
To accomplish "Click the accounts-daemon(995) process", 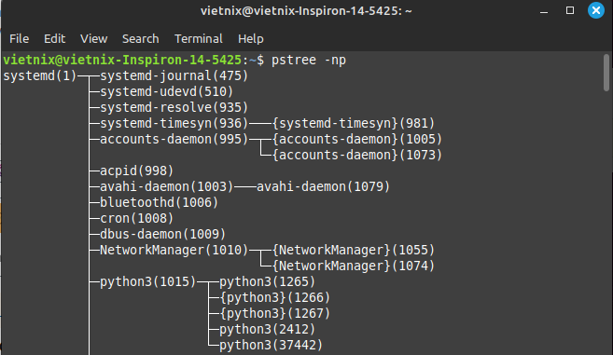I will point(174,139).
